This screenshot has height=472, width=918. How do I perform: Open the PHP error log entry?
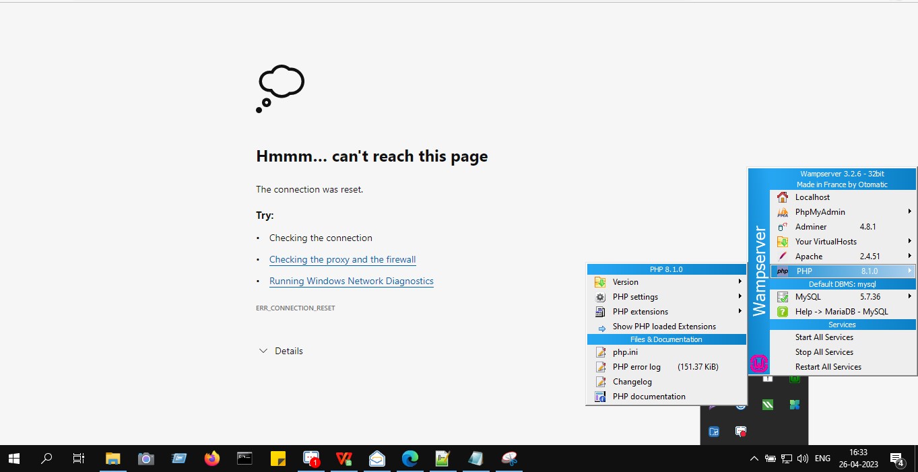click(636, 367)
